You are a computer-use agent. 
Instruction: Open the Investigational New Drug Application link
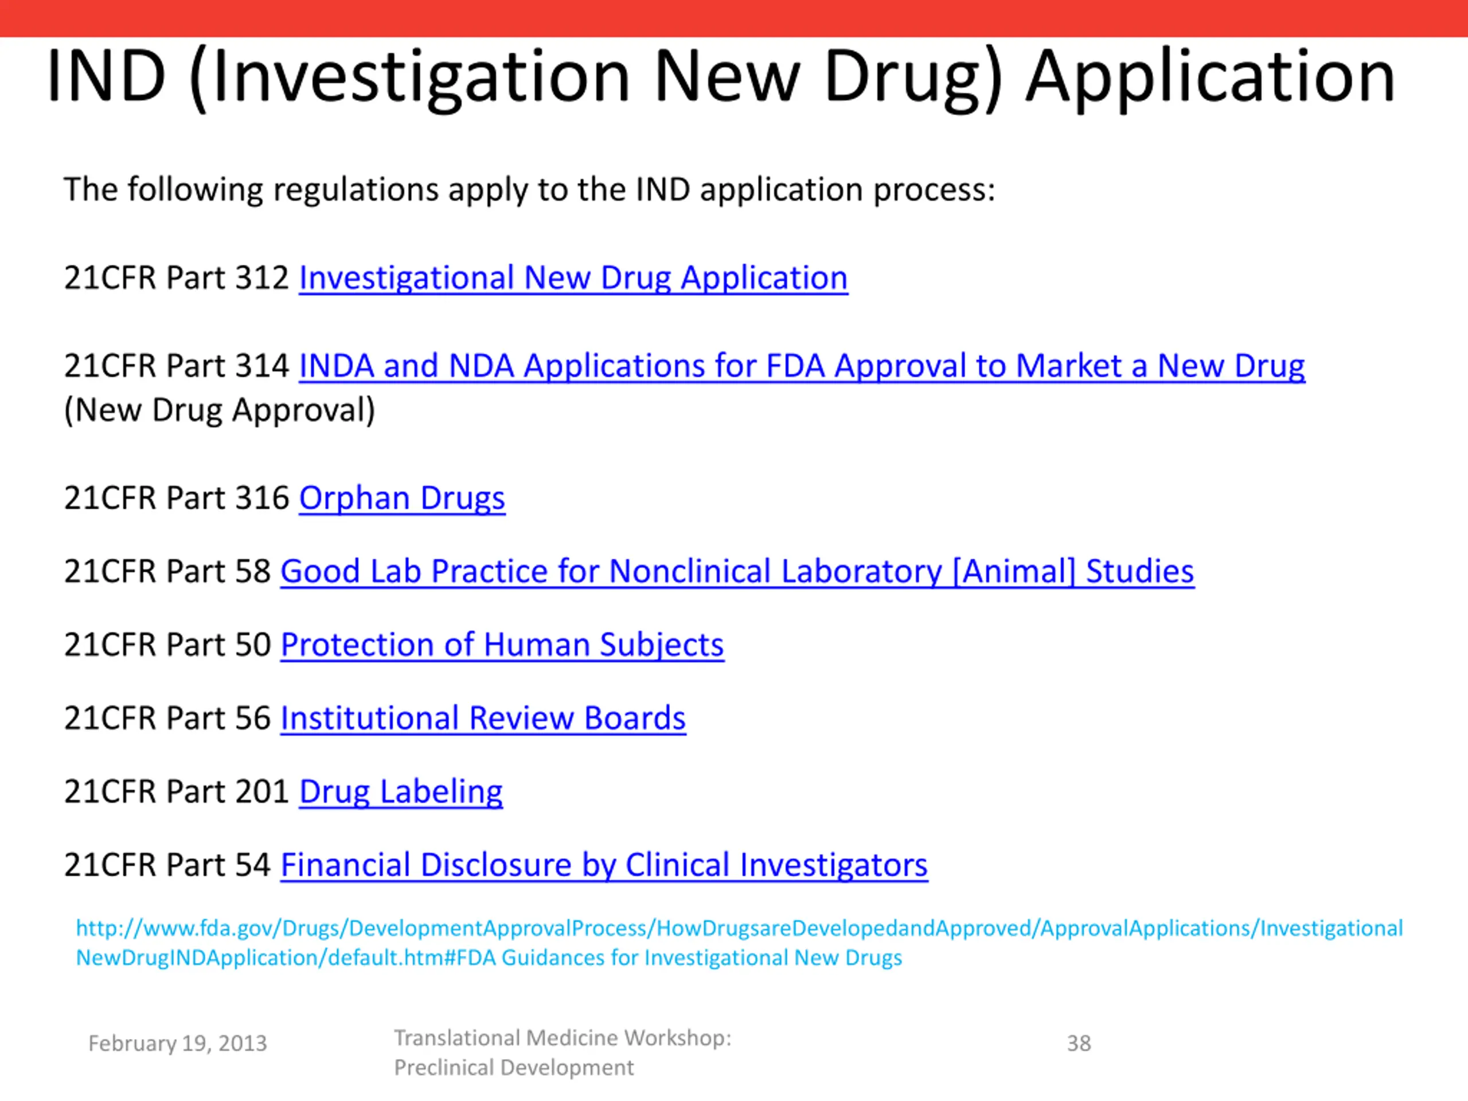573,278
